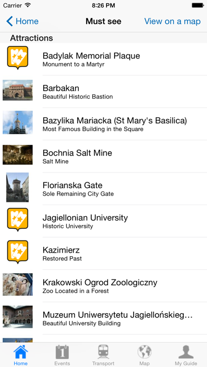Viewport: 207px width, 367px height.
Task: Tap the St Mary's Basilica thumbnail
Action: coord(17,123)
